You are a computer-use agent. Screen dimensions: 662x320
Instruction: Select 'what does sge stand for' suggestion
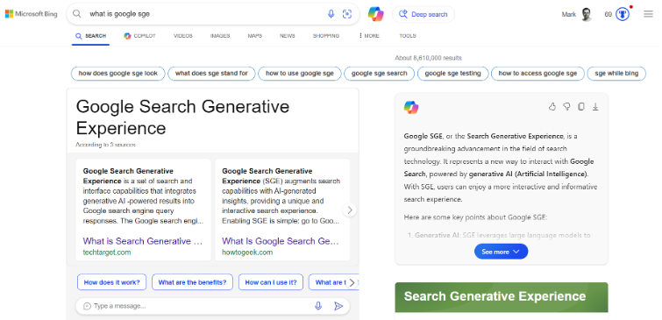211,74
